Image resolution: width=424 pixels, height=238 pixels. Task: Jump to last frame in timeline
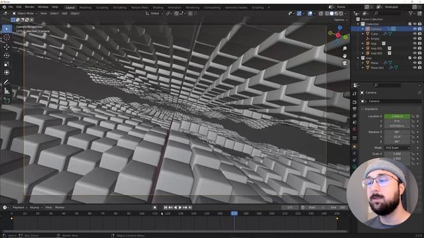click(190, 208)
